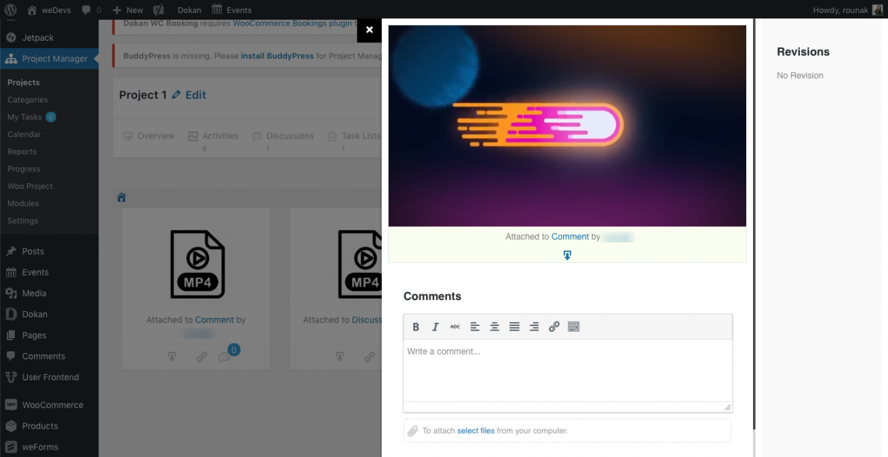The height and width of the screenshot is (457, 888).
Task: Open the New content menu
Action: [128, 10]
